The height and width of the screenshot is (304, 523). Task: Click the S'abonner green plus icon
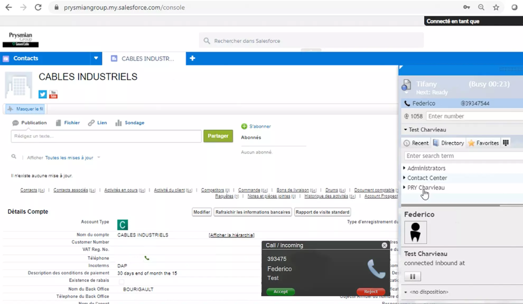coord(244,127)
